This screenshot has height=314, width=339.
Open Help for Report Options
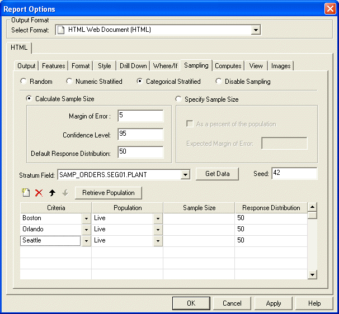click(x=314, y=303)
